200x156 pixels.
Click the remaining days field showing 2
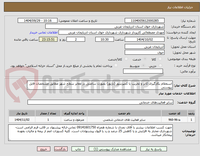(x=76, y=39)
